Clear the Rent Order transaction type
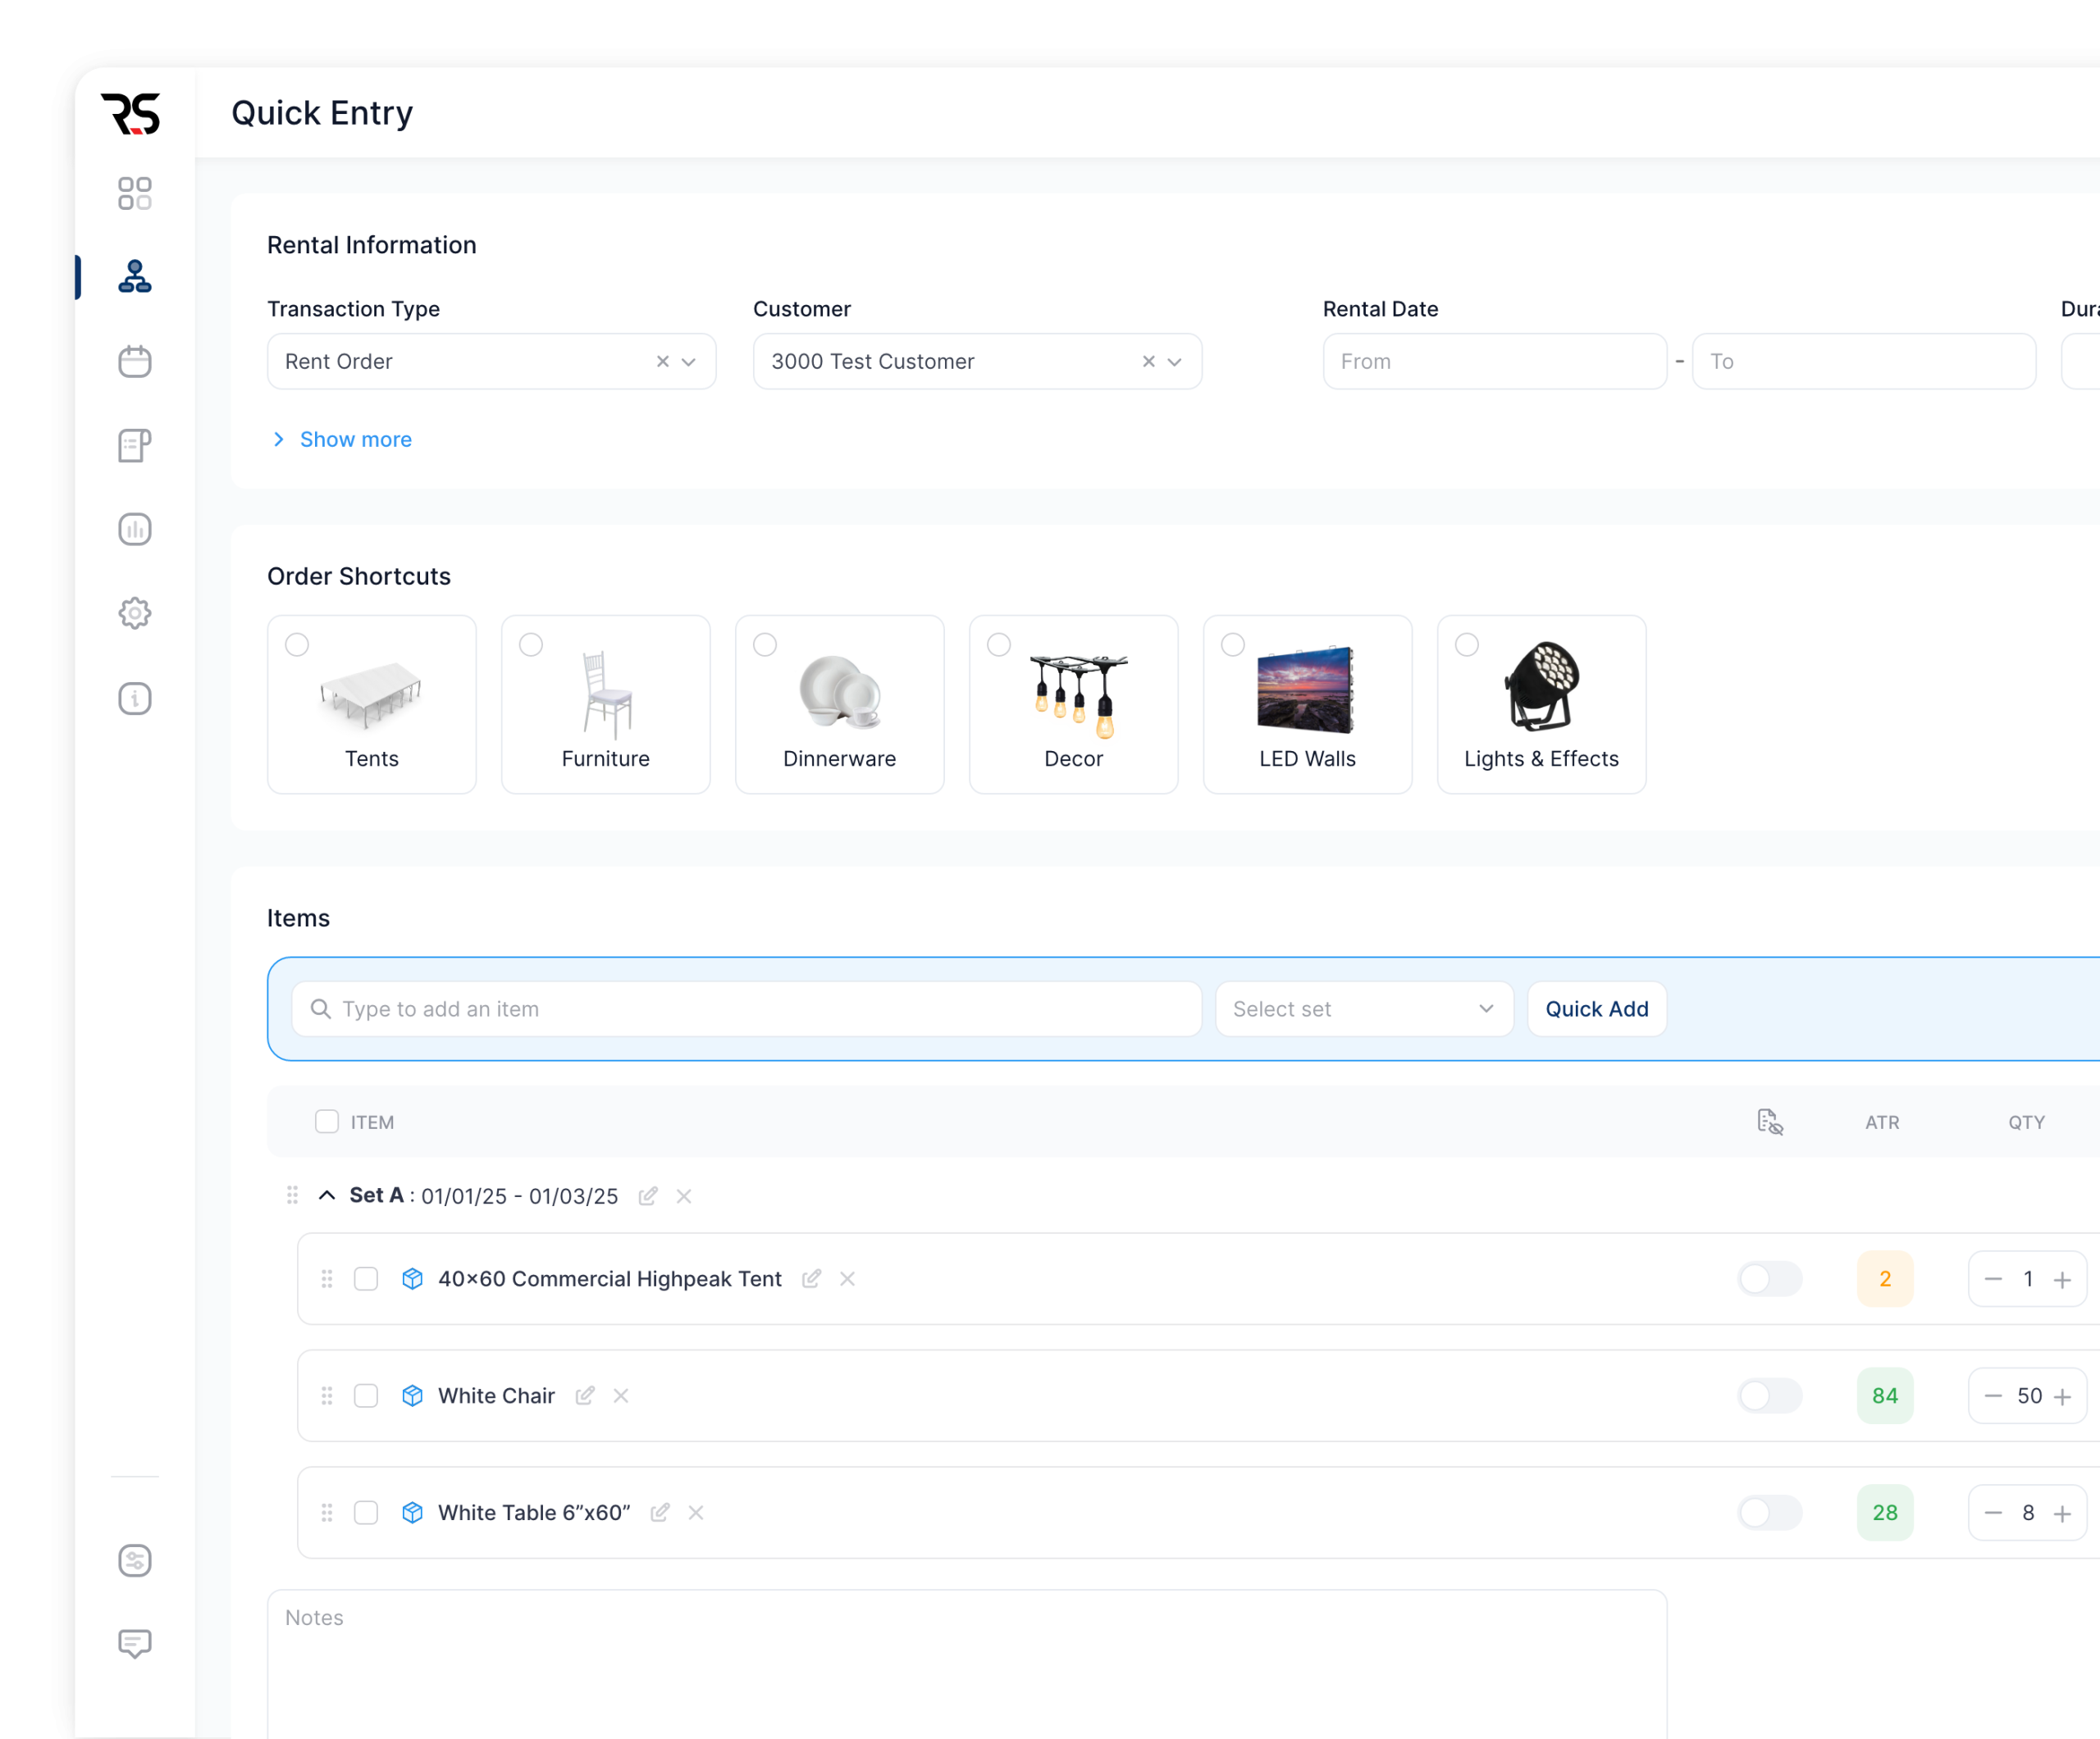Screen dimensions: 2100x1739 662,362
